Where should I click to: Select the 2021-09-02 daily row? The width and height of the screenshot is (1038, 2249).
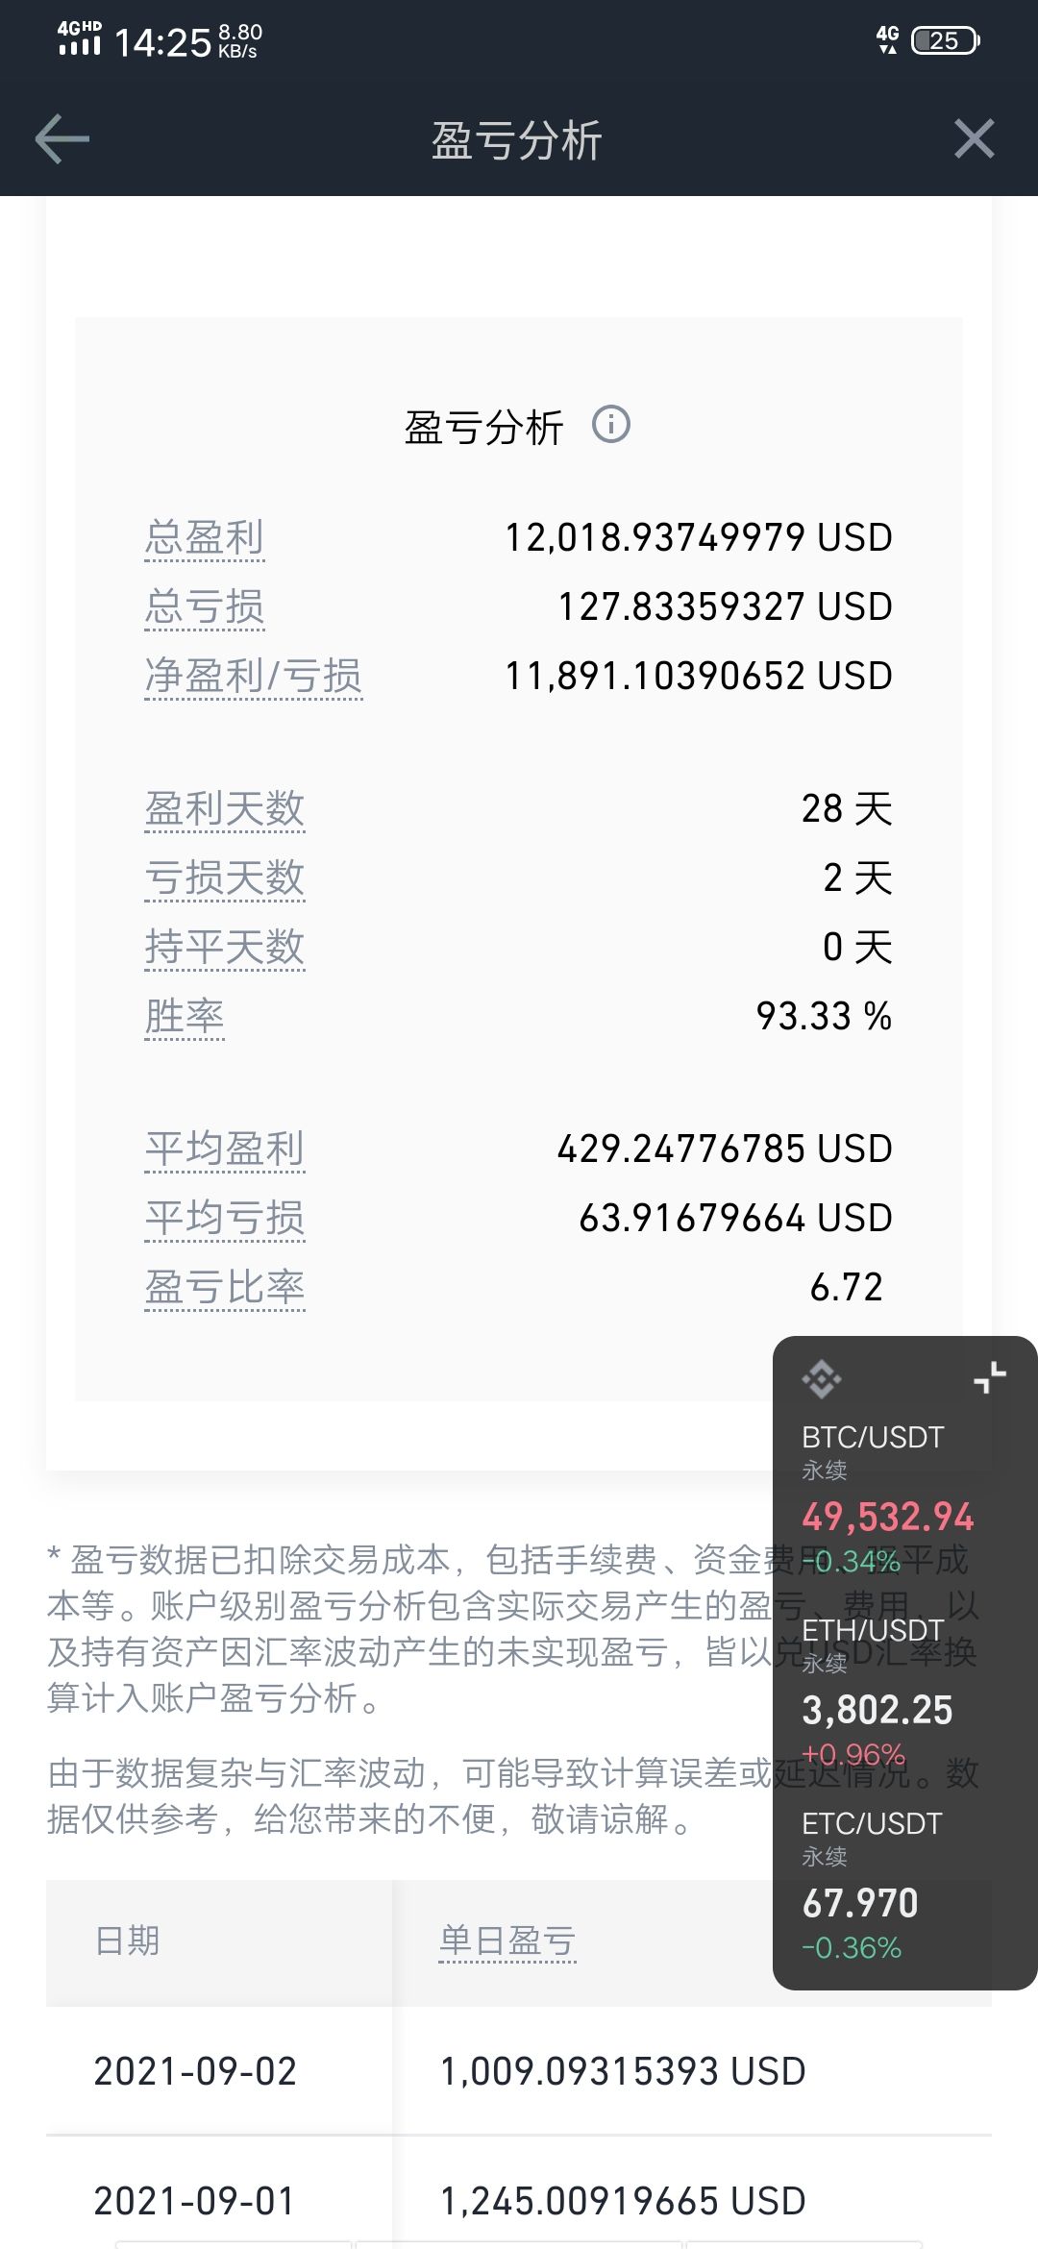519,2070
